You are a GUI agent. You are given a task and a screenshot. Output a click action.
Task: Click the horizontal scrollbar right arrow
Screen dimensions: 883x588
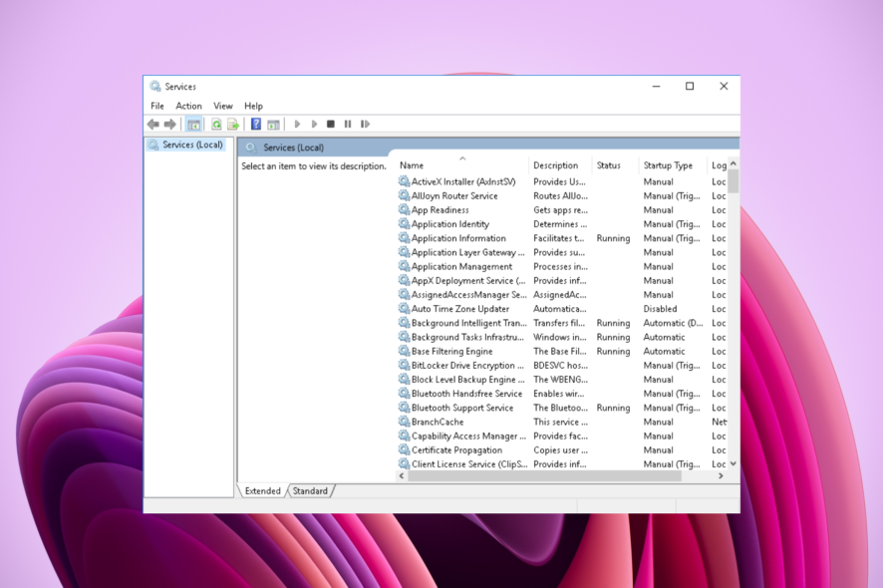point(721,476)
